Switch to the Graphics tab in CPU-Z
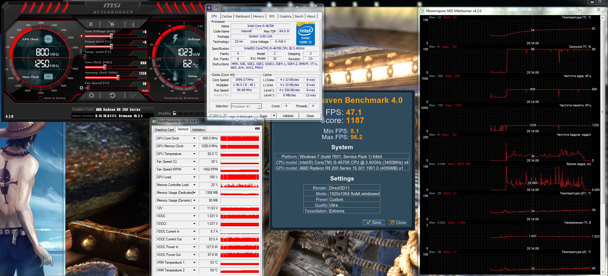The image size is (608, 276). coord(285,16)
